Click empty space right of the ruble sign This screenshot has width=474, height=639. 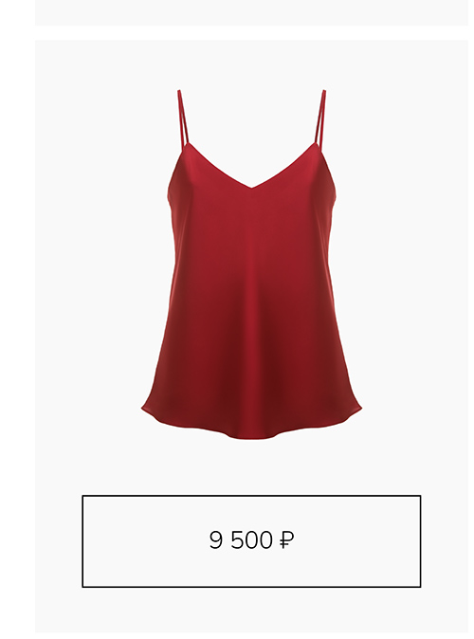coord(357,541)
